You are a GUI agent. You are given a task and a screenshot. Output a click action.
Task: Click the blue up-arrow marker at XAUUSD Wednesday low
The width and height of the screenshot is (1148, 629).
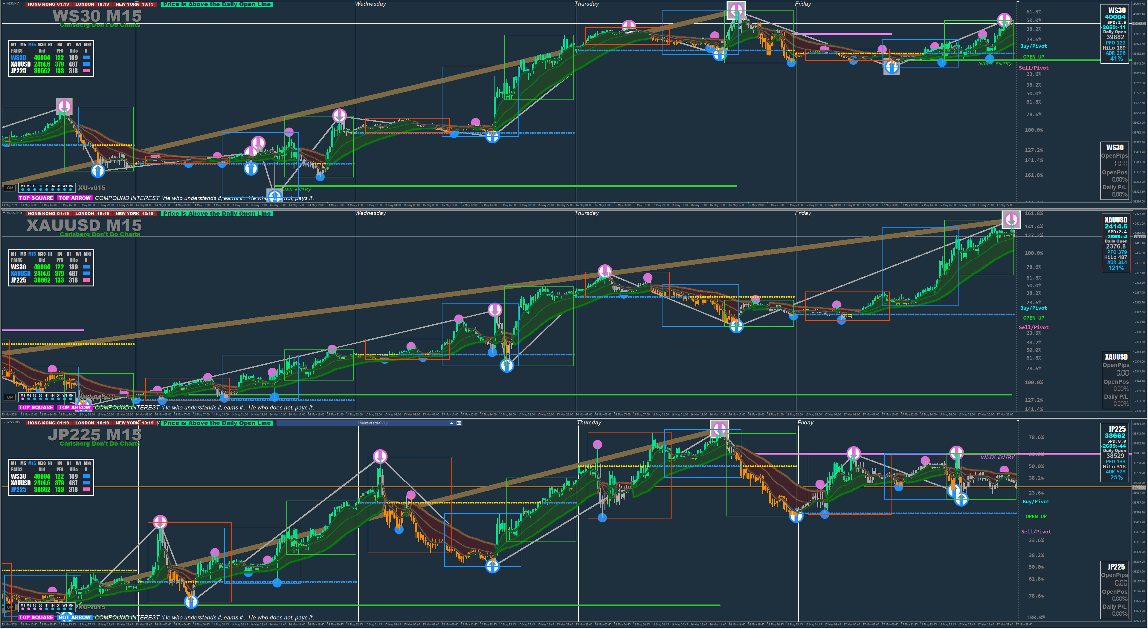(507, 366)
